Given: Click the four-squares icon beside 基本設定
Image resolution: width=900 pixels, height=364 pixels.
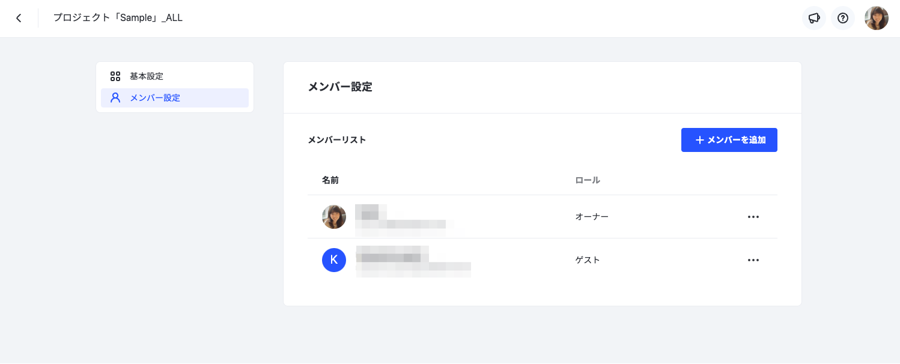Looking at the screenshot, I should 115,76.
